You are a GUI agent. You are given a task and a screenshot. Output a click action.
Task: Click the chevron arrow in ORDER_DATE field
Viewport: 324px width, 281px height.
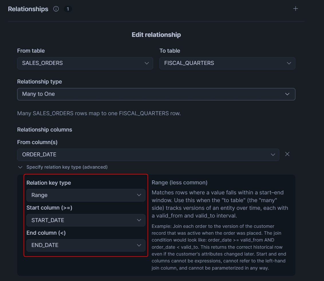click(273, 155)
